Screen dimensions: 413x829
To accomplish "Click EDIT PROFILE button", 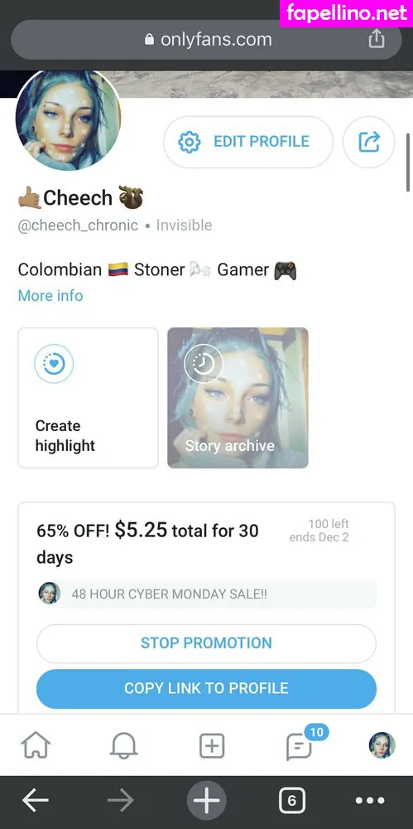I will (248, 142).
